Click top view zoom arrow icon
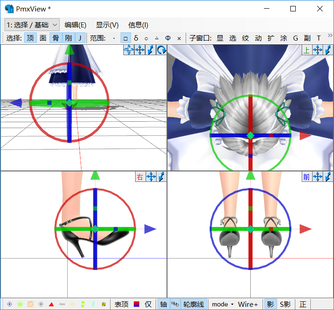Image resolution: width=334 pixels, height=310 pixels. (328, 50)
